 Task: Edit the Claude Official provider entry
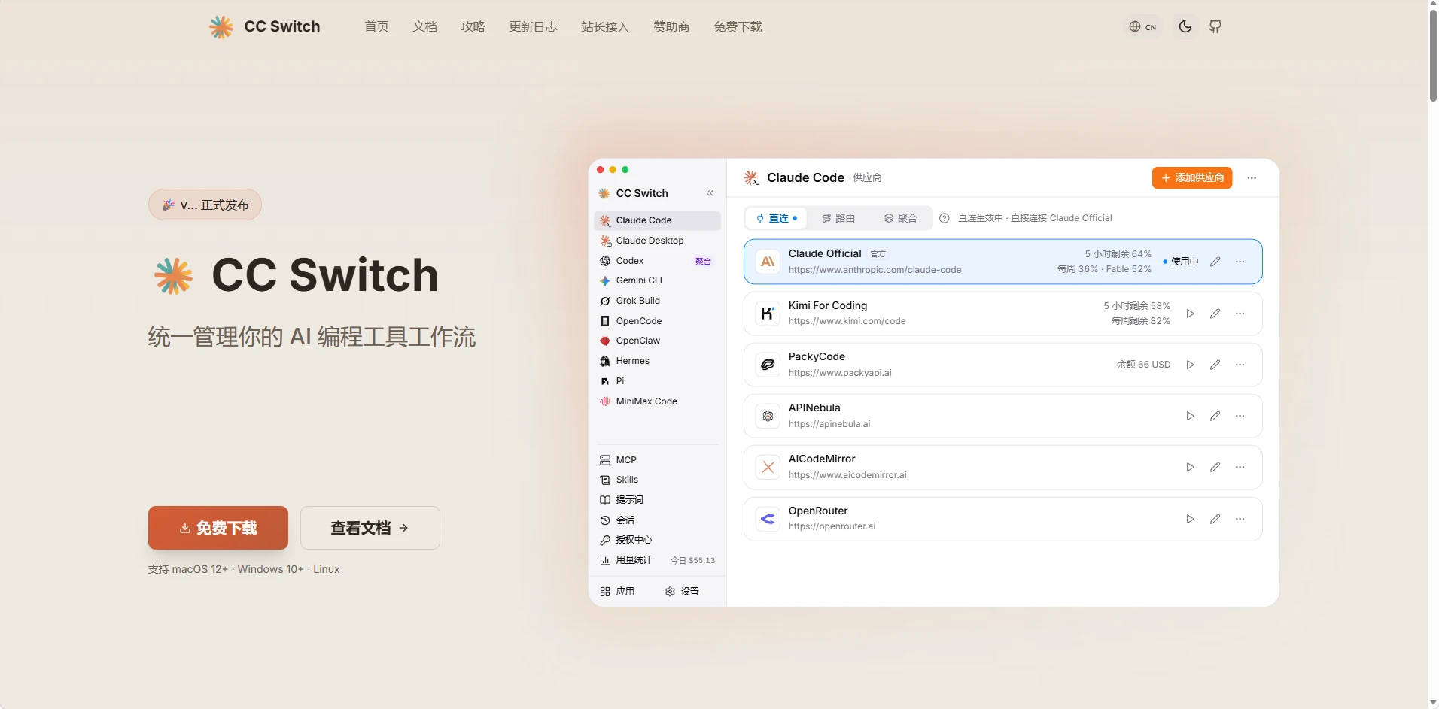tap(1215, 262)
